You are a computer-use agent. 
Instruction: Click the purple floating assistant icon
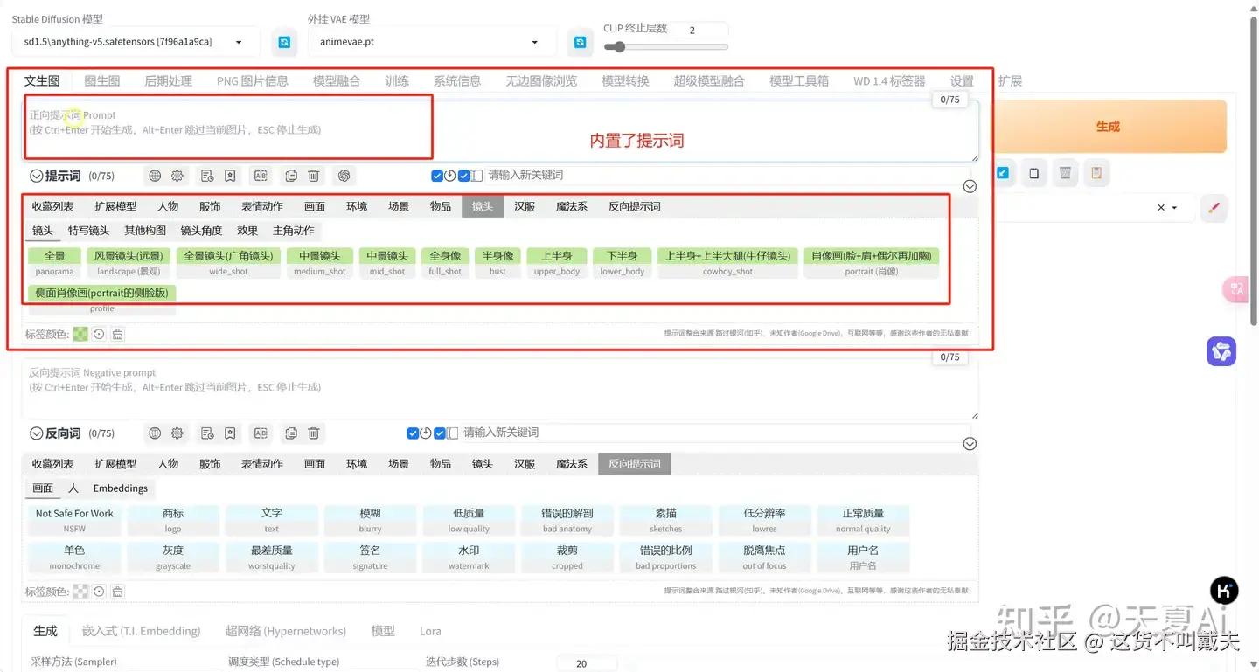pos(1221,351)
